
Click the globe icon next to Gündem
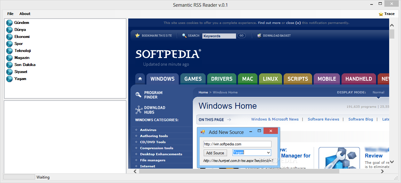point(9,23)
